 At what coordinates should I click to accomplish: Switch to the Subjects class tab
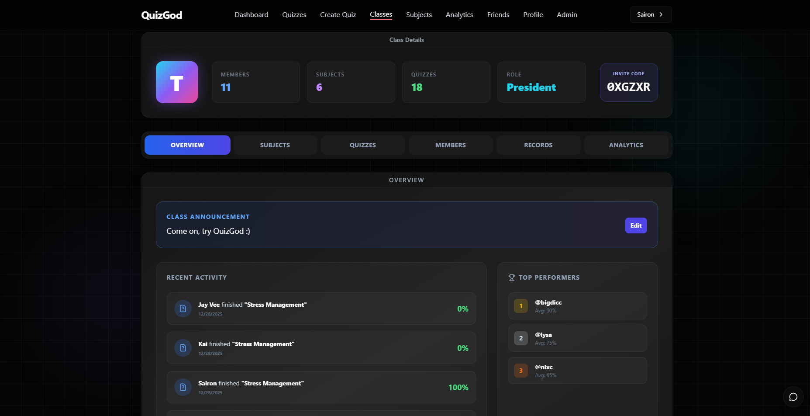pyautogui.click(x=275, y=145)
